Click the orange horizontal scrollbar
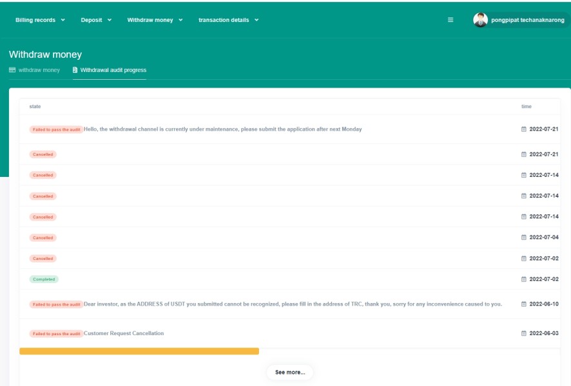 tap(139, 351)
